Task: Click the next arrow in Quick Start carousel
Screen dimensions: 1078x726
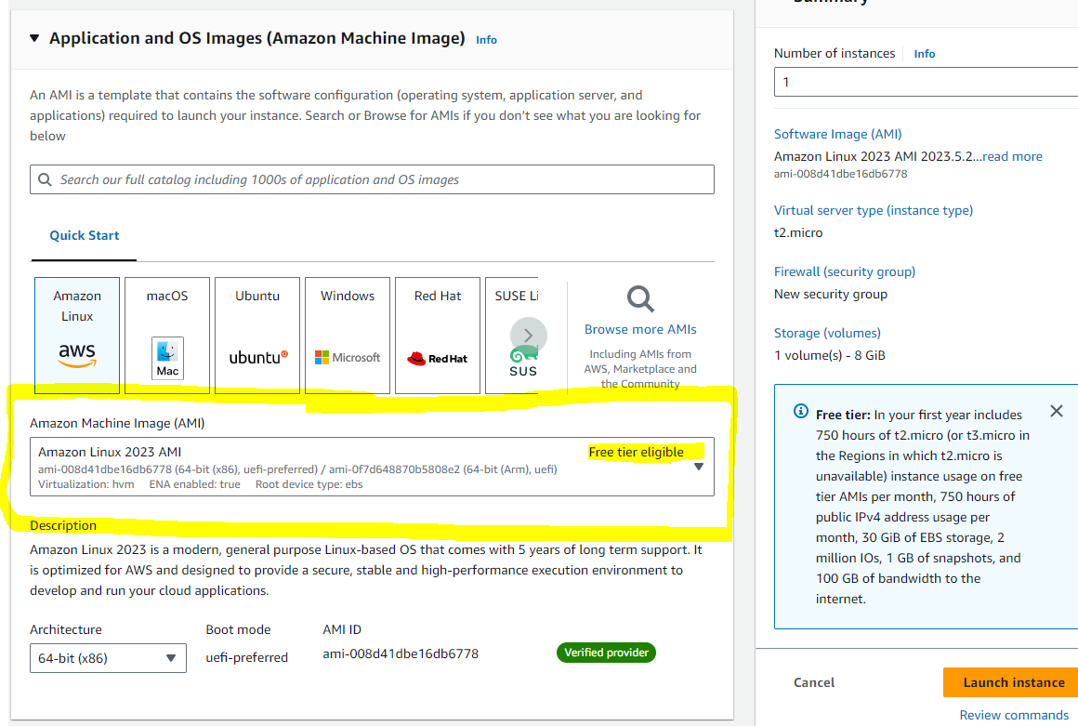Action: click(528, 336)
